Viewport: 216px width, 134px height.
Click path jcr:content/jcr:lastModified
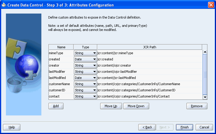point(150,78)
